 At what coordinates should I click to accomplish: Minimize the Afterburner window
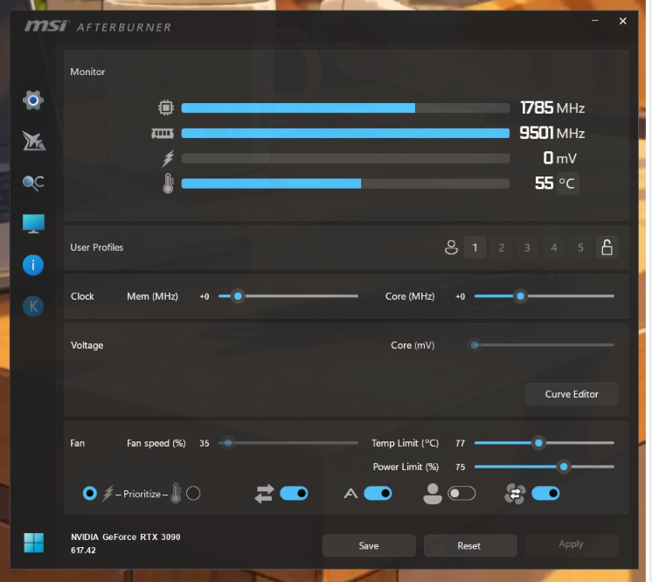595,20
